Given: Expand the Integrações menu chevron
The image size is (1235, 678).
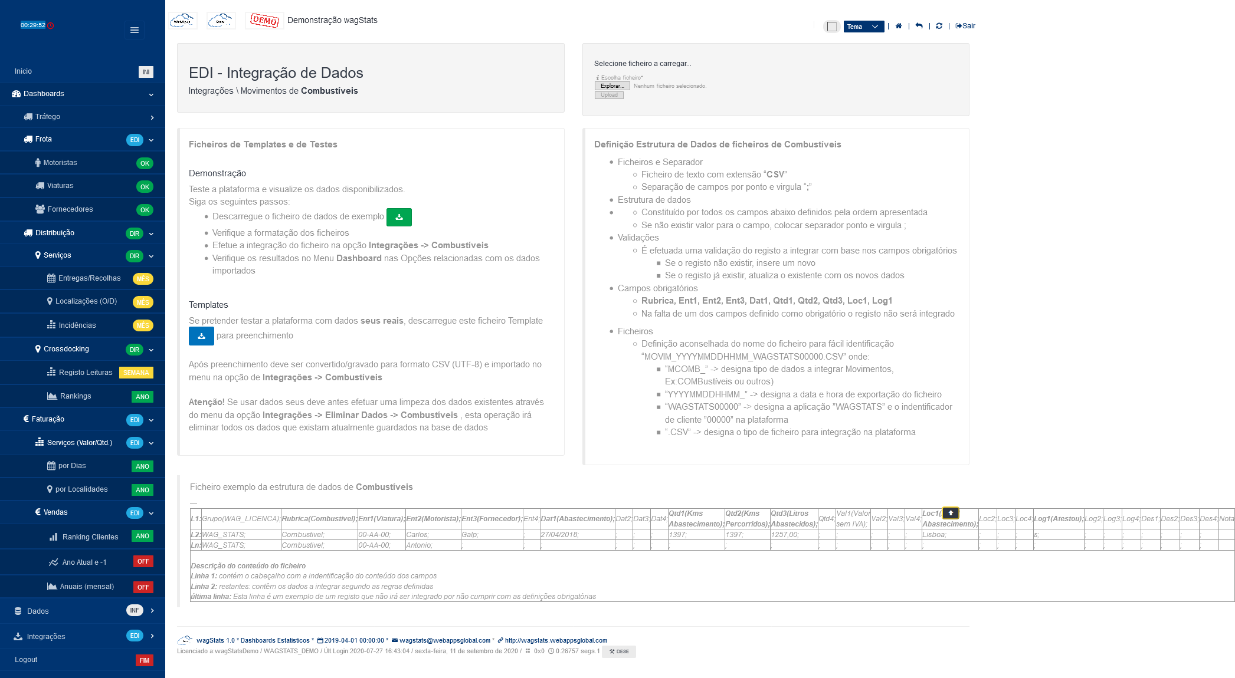Looking at the screenshot, I should [x=152, y=636].
